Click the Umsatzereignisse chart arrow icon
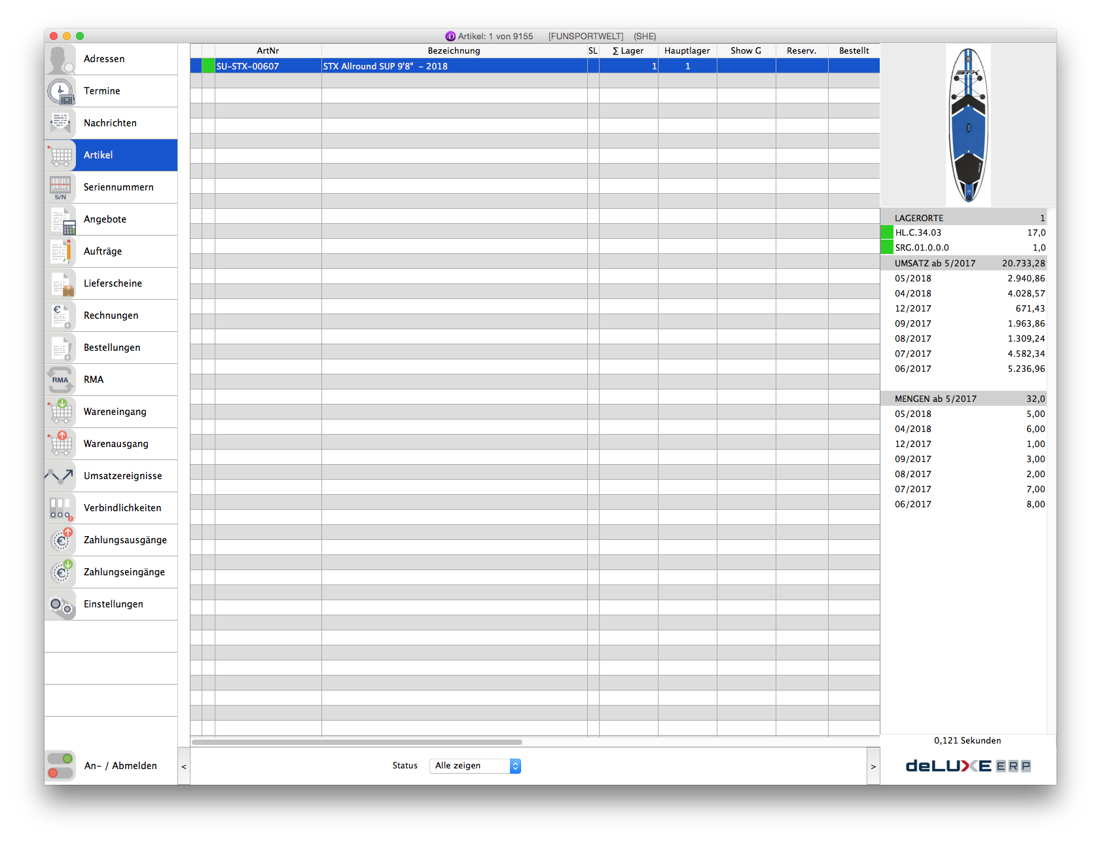 click(61, 476)
